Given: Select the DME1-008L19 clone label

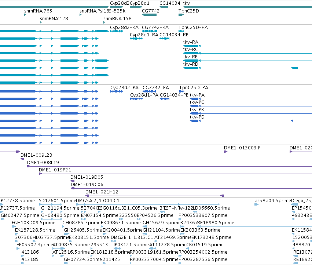Looking at the screenshot, I should pyautogui.click(x=43, y=163).
